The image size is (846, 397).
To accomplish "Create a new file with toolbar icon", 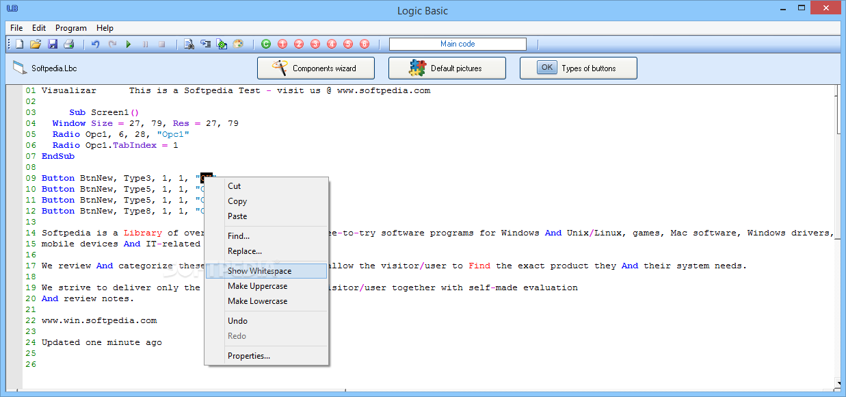I will (20, 44).
